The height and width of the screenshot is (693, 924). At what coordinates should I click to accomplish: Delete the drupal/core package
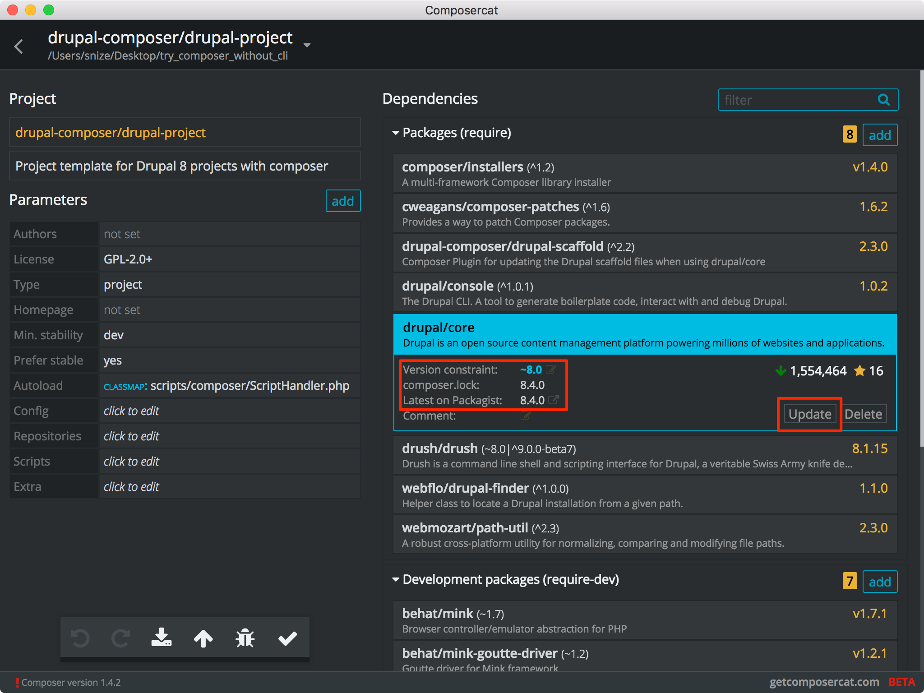pyautogui.click(x=863, y=414)
